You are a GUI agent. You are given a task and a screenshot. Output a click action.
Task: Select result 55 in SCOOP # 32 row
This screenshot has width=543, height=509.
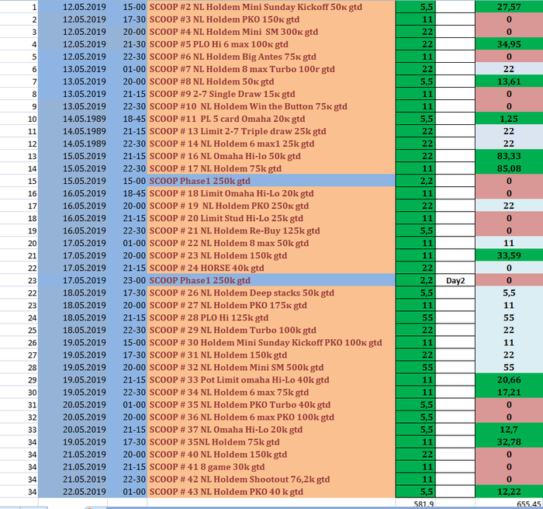(x=509, y=368)
